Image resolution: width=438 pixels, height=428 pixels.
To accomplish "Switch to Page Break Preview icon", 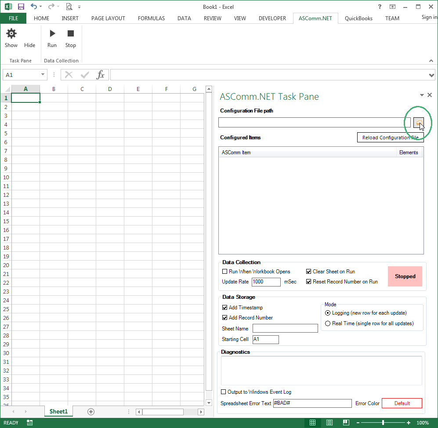I will pos(346,423).
